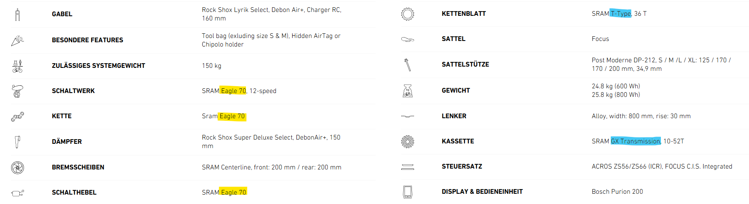Click the chain links icon beside KETTE
749x204 pixels.
coord(18,117)
